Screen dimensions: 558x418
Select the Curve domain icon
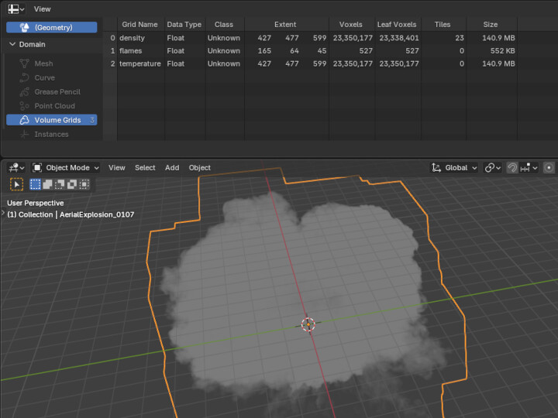(23, 77)
